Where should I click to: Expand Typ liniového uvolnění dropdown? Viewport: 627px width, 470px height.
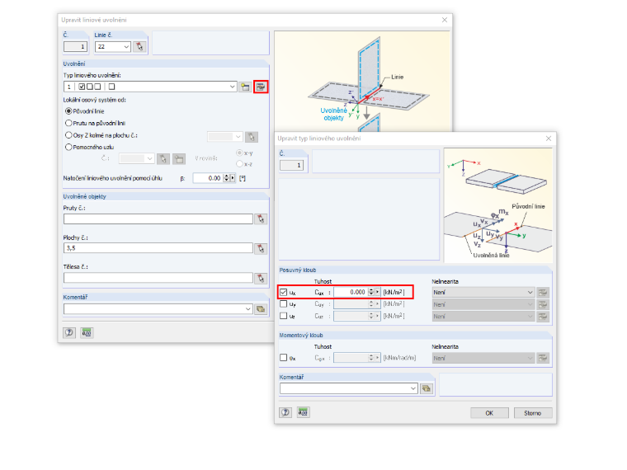tap(233, 87)
